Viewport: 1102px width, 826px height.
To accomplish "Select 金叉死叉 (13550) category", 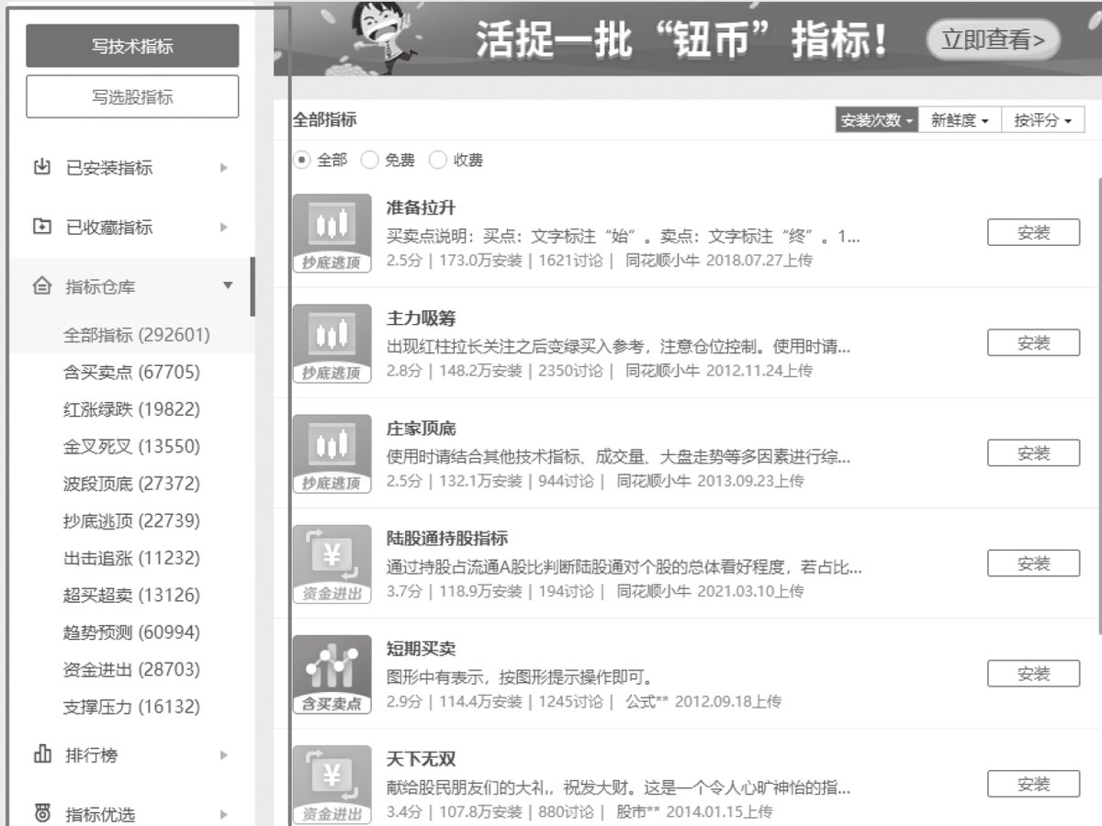I will click(131, 447).
